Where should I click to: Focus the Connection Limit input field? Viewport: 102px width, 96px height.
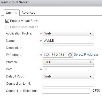coord(68,84)
